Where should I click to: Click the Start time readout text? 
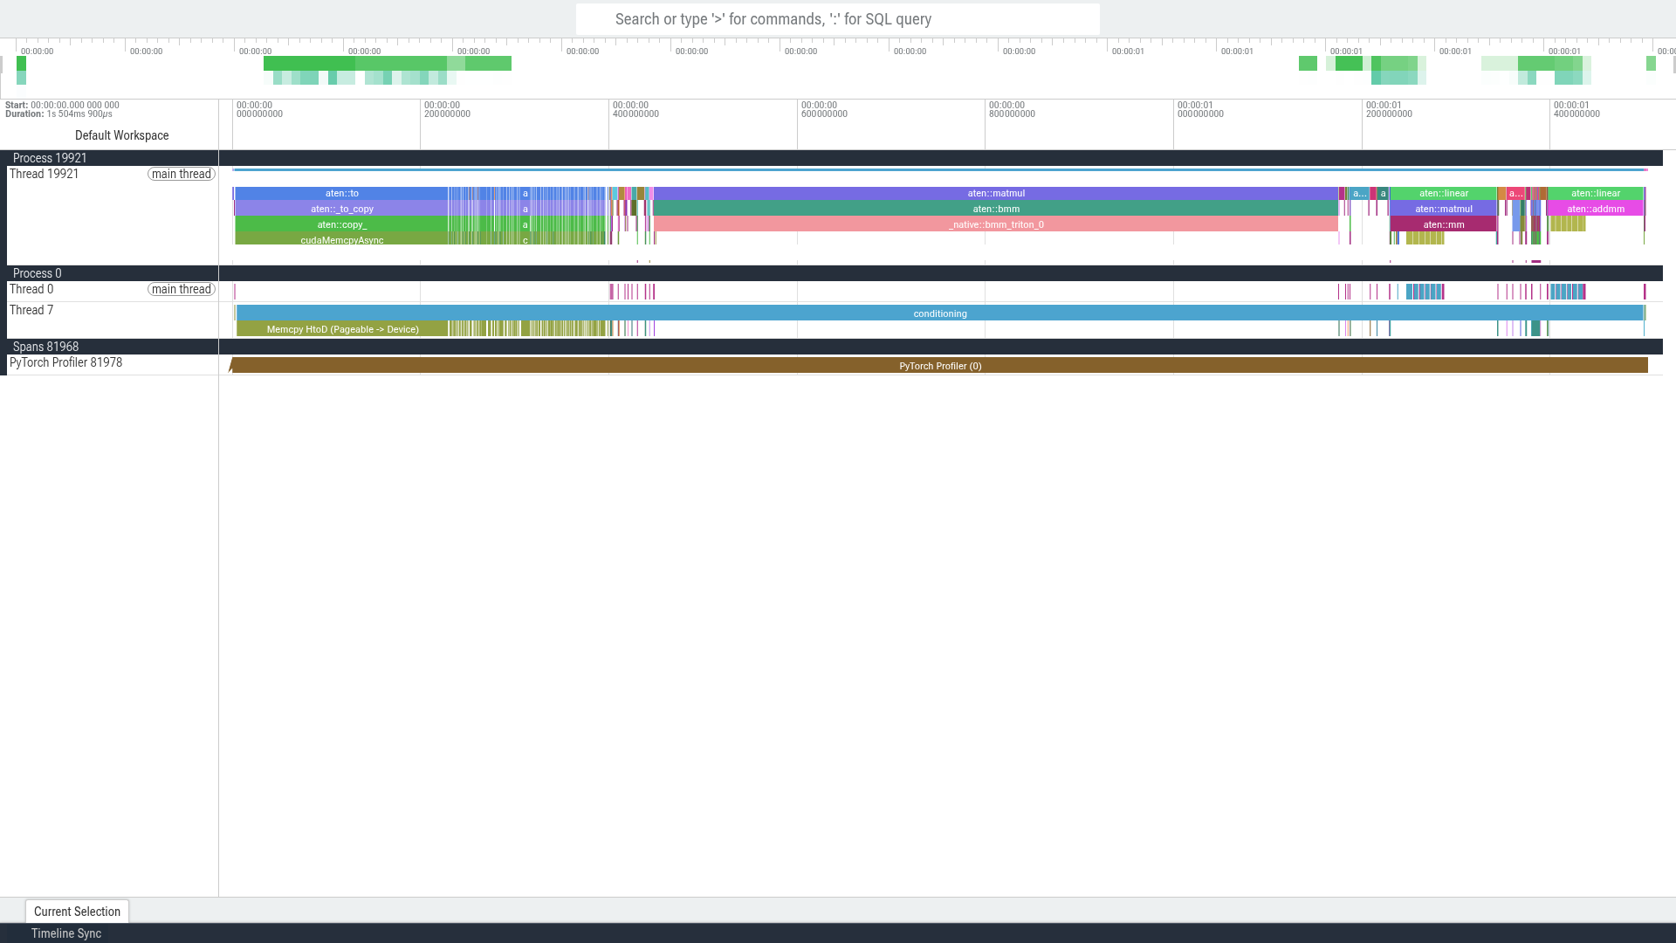coord(62,105)
